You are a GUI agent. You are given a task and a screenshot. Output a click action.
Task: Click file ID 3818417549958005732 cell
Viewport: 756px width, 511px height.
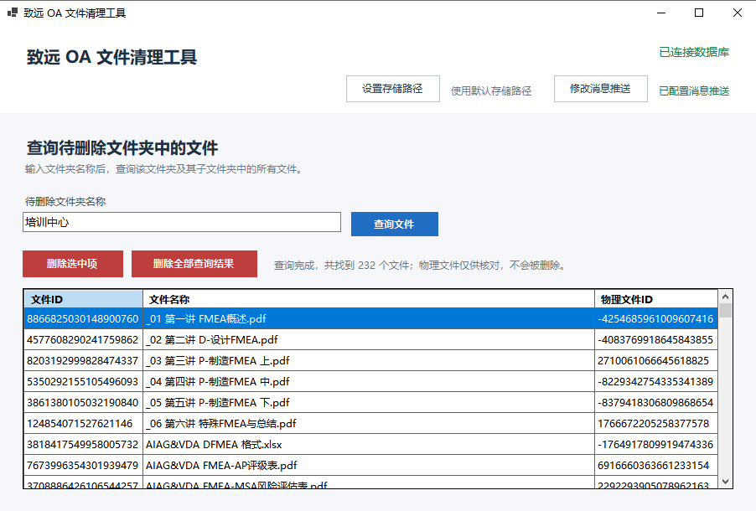click(84, 445)
